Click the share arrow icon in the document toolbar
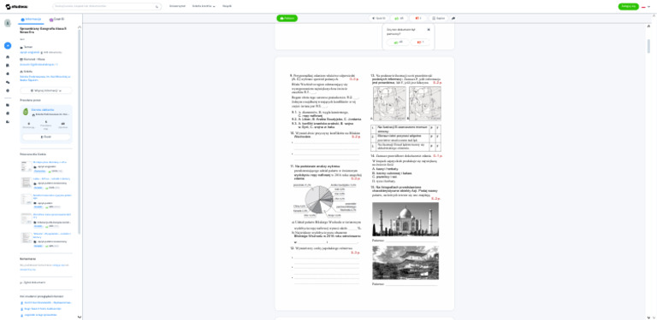The image size is (657, 320). (x=453, y=19)
